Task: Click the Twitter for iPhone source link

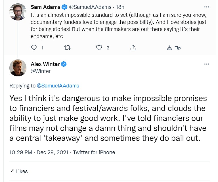Action: tap(94, 152)
